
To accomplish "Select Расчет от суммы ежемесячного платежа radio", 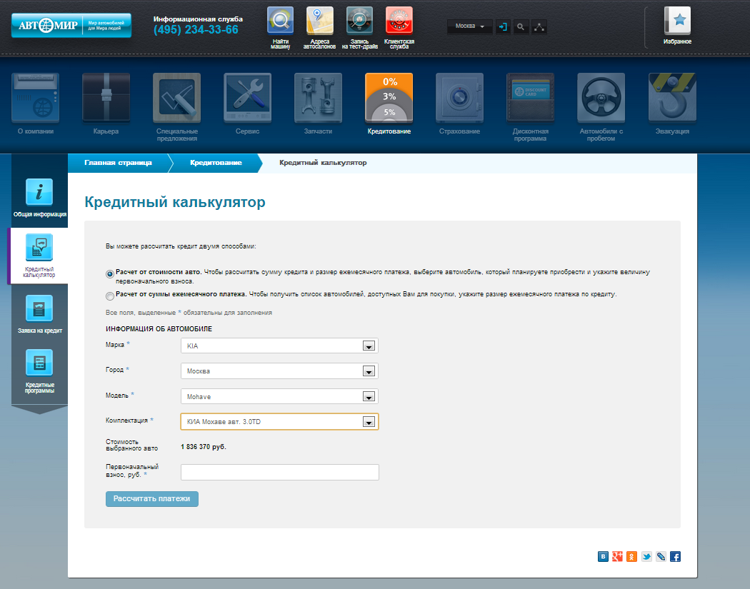I will (110, 296).
